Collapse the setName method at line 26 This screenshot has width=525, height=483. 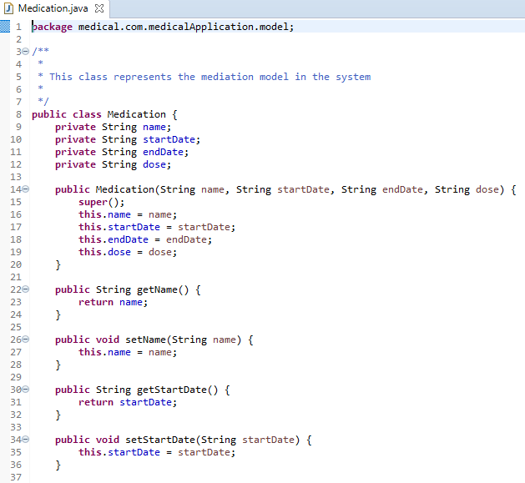[x=25, y=339]
